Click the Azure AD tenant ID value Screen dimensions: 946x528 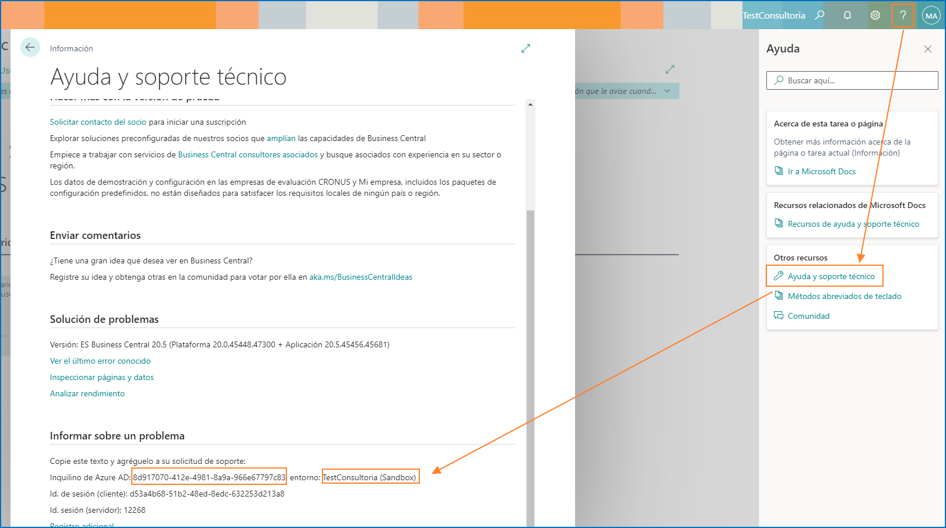[209, 477]
